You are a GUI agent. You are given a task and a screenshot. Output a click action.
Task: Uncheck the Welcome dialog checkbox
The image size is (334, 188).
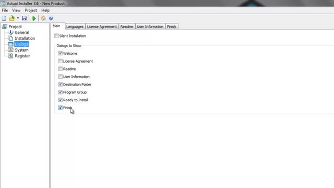61,53
